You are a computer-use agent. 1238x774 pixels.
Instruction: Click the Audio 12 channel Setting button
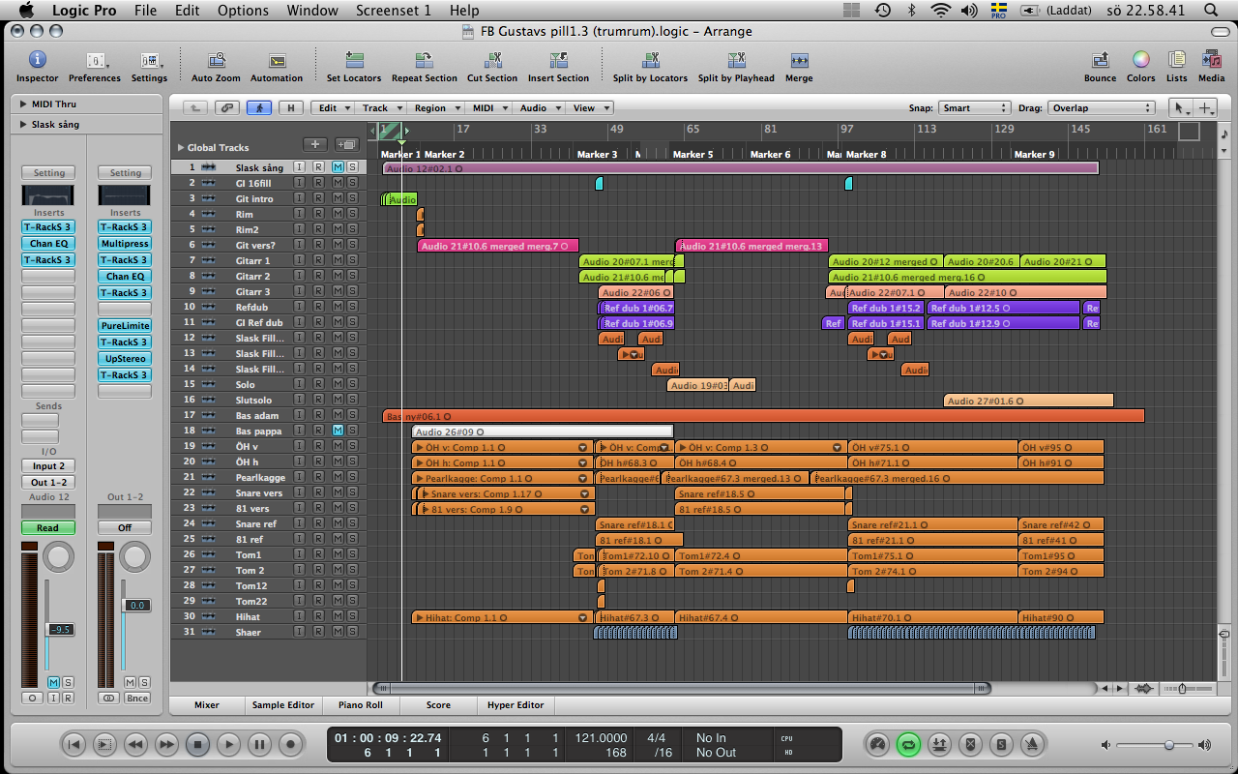coord(48,173)
